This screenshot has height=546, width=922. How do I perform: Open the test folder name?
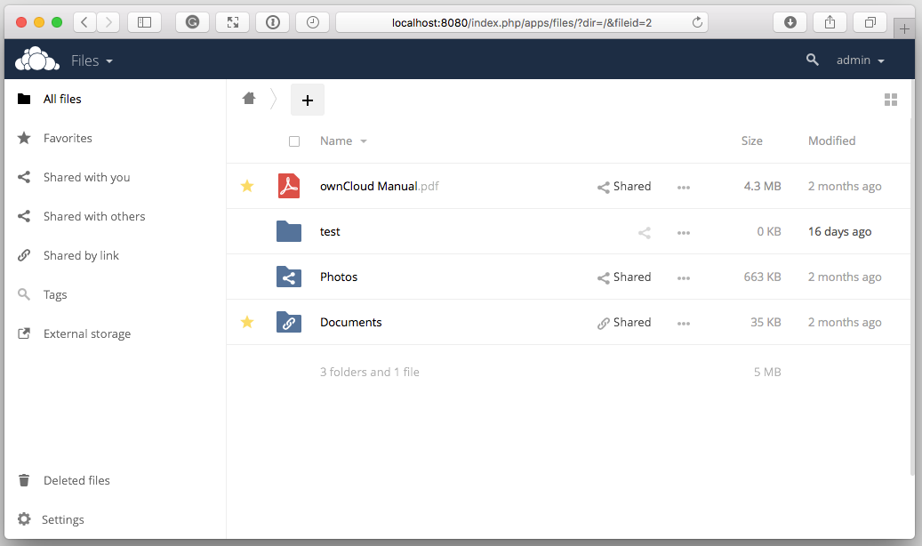click(x=330, y=232)
